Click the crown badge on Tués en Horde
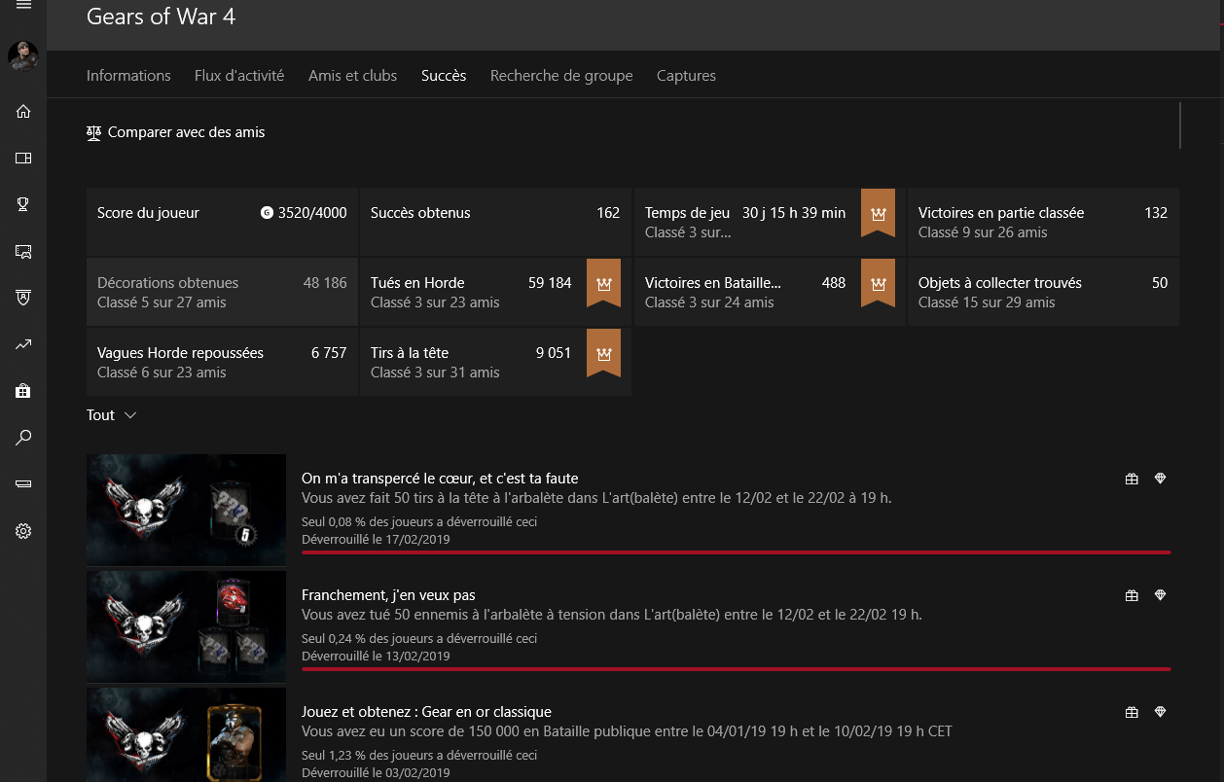 click(604, 283)
